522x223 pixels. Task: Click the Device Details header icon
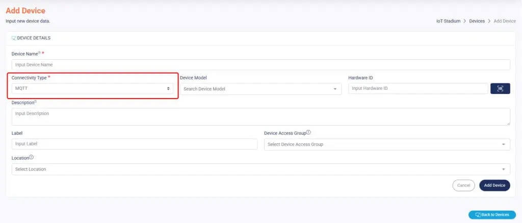click(x=14, y=38)
